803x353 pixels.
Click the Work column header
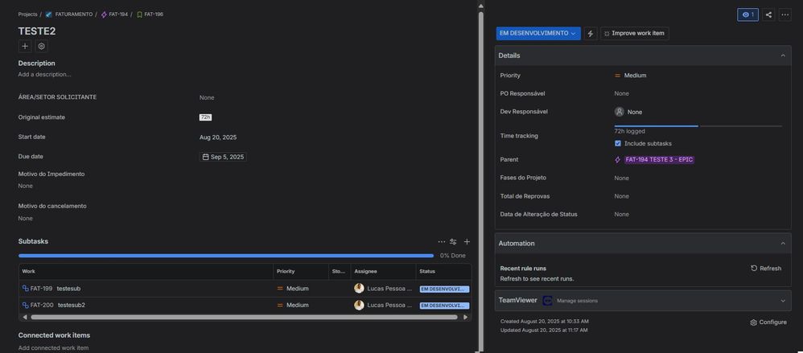click(x=146, y=272)
